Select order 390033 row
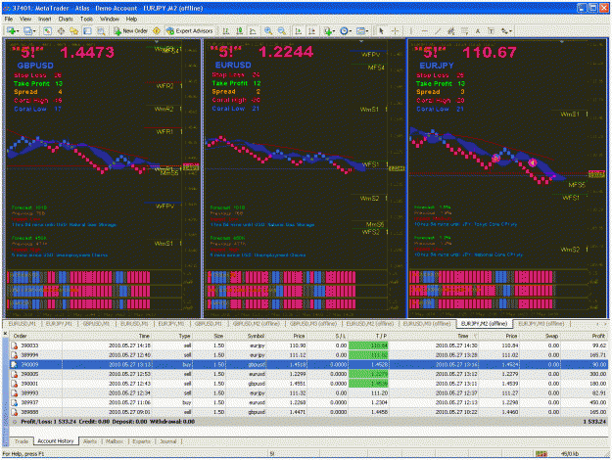Image resolution: width=612 pixels, height=460 pixels. 308,345
